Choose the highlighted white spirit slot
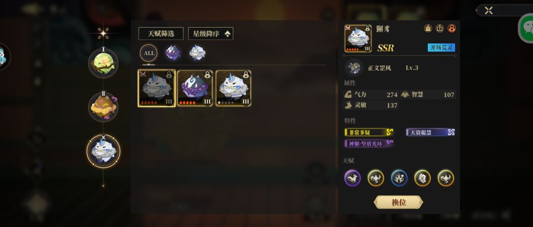This screenshot has width=533, height=227. [x=103, y=151]
